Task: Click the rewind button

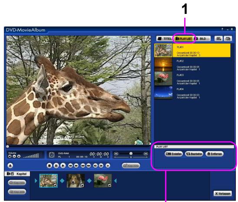Action: (70, 166)
